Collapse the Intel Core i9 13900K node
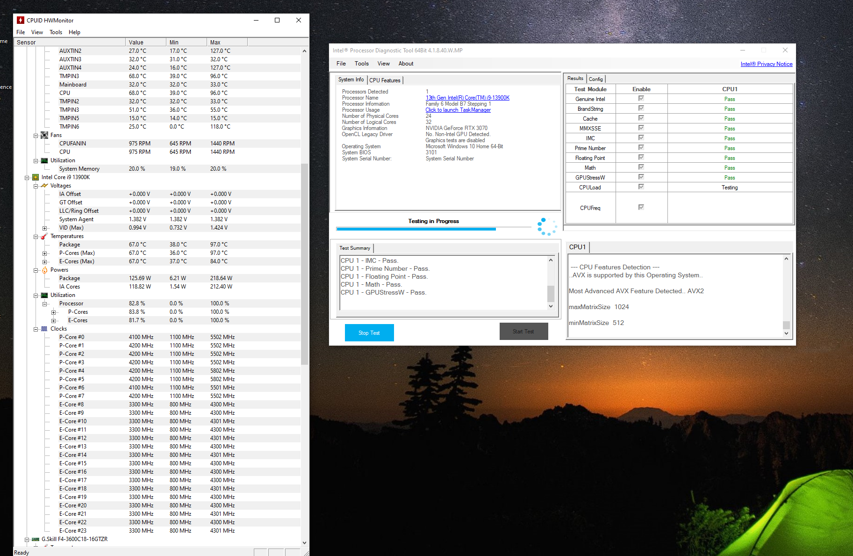 pyautogui.click(x=27, y=178)
